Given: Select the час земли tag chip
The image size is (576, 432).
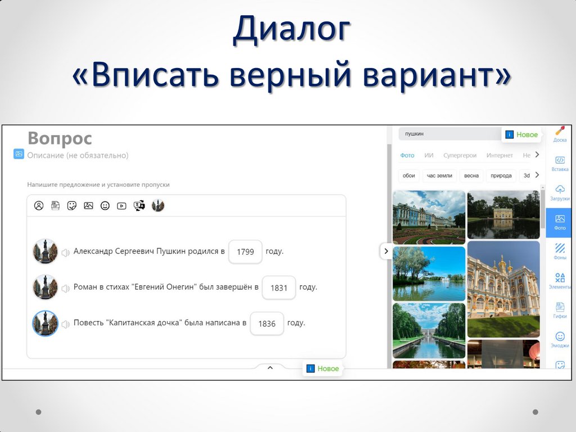Looking at the screenshot, I should [439, 175].
